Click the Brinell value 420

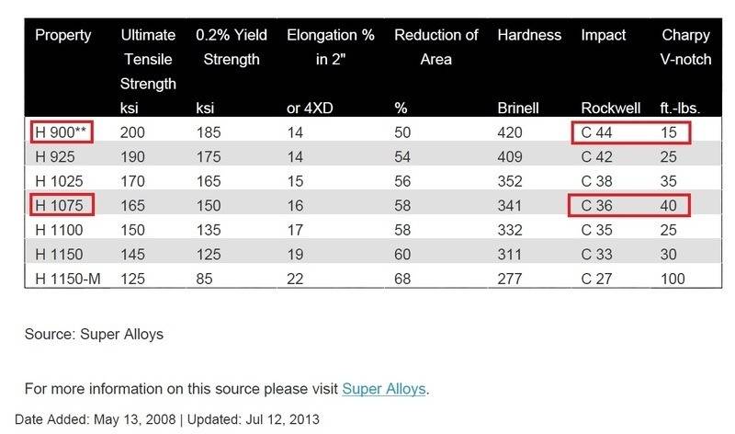510,132
